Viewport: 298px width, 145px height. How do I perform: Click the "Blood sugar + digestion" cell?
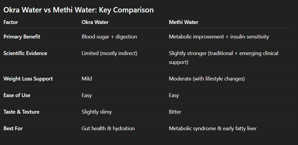[109, 37]
